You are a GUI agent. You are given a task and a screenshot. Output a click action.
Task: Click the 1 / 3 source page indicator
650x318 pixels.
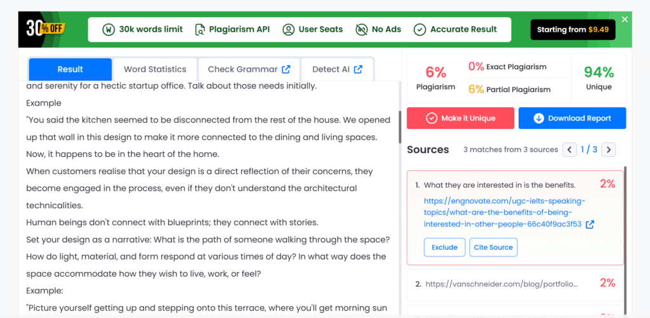point(589,150)
